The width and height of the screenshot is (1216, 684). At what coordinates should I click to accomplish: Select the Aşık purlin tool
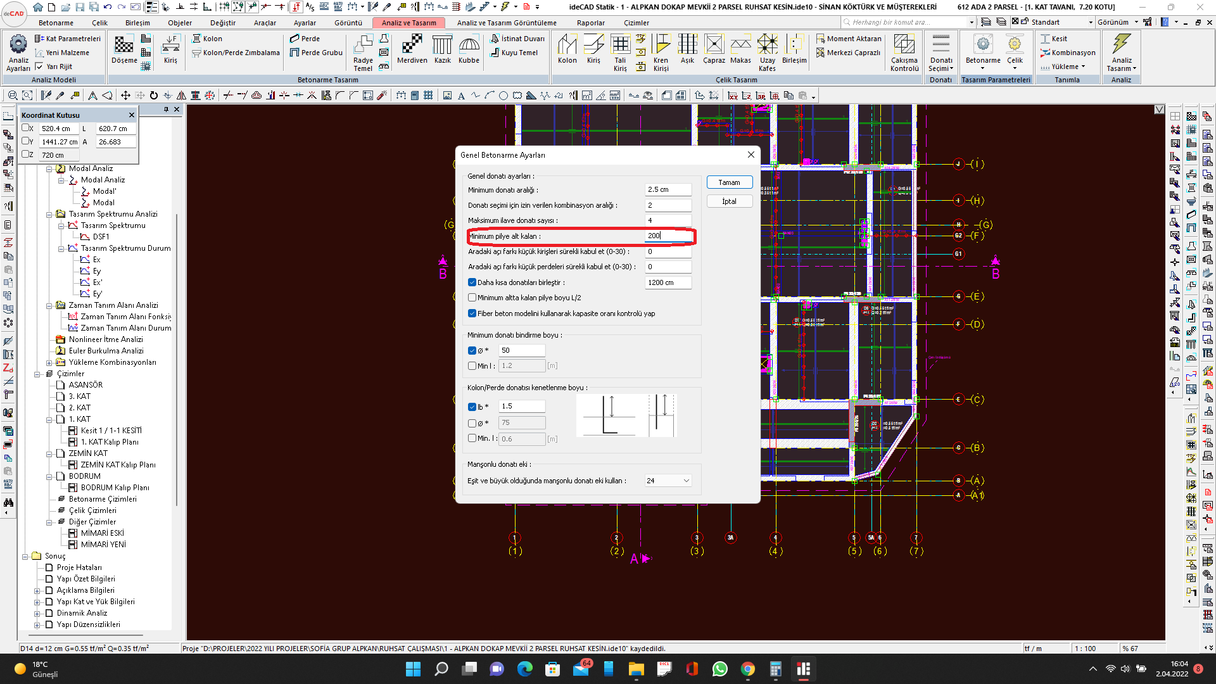click(x=687, y=50)
